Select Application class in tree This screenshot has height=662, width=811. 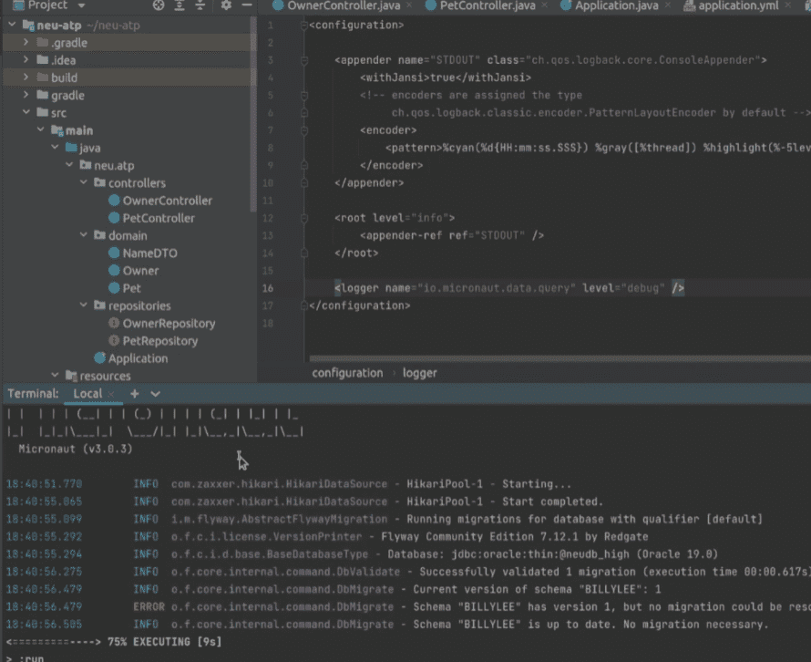tap(138, 358)
